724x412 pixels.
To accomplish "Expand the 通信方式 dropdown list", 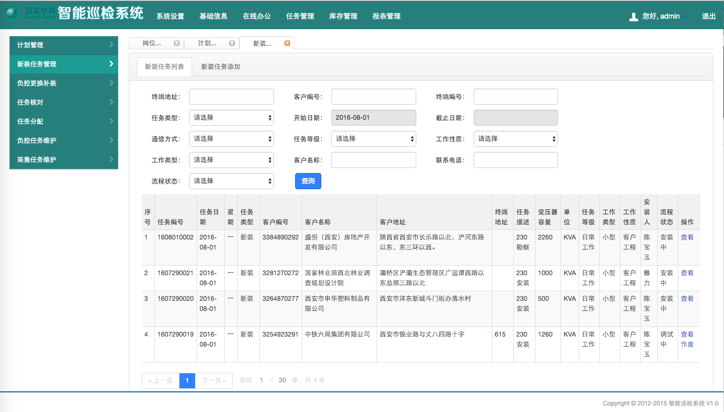I will click(231, 139).
